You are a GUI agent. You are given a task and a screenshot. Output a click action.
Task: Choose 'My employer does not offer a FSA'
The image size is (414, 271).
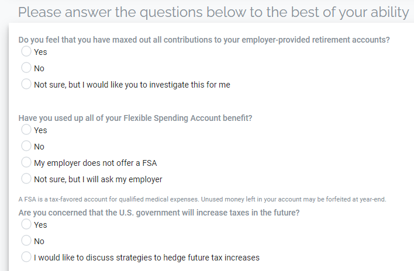pos(26,162)
